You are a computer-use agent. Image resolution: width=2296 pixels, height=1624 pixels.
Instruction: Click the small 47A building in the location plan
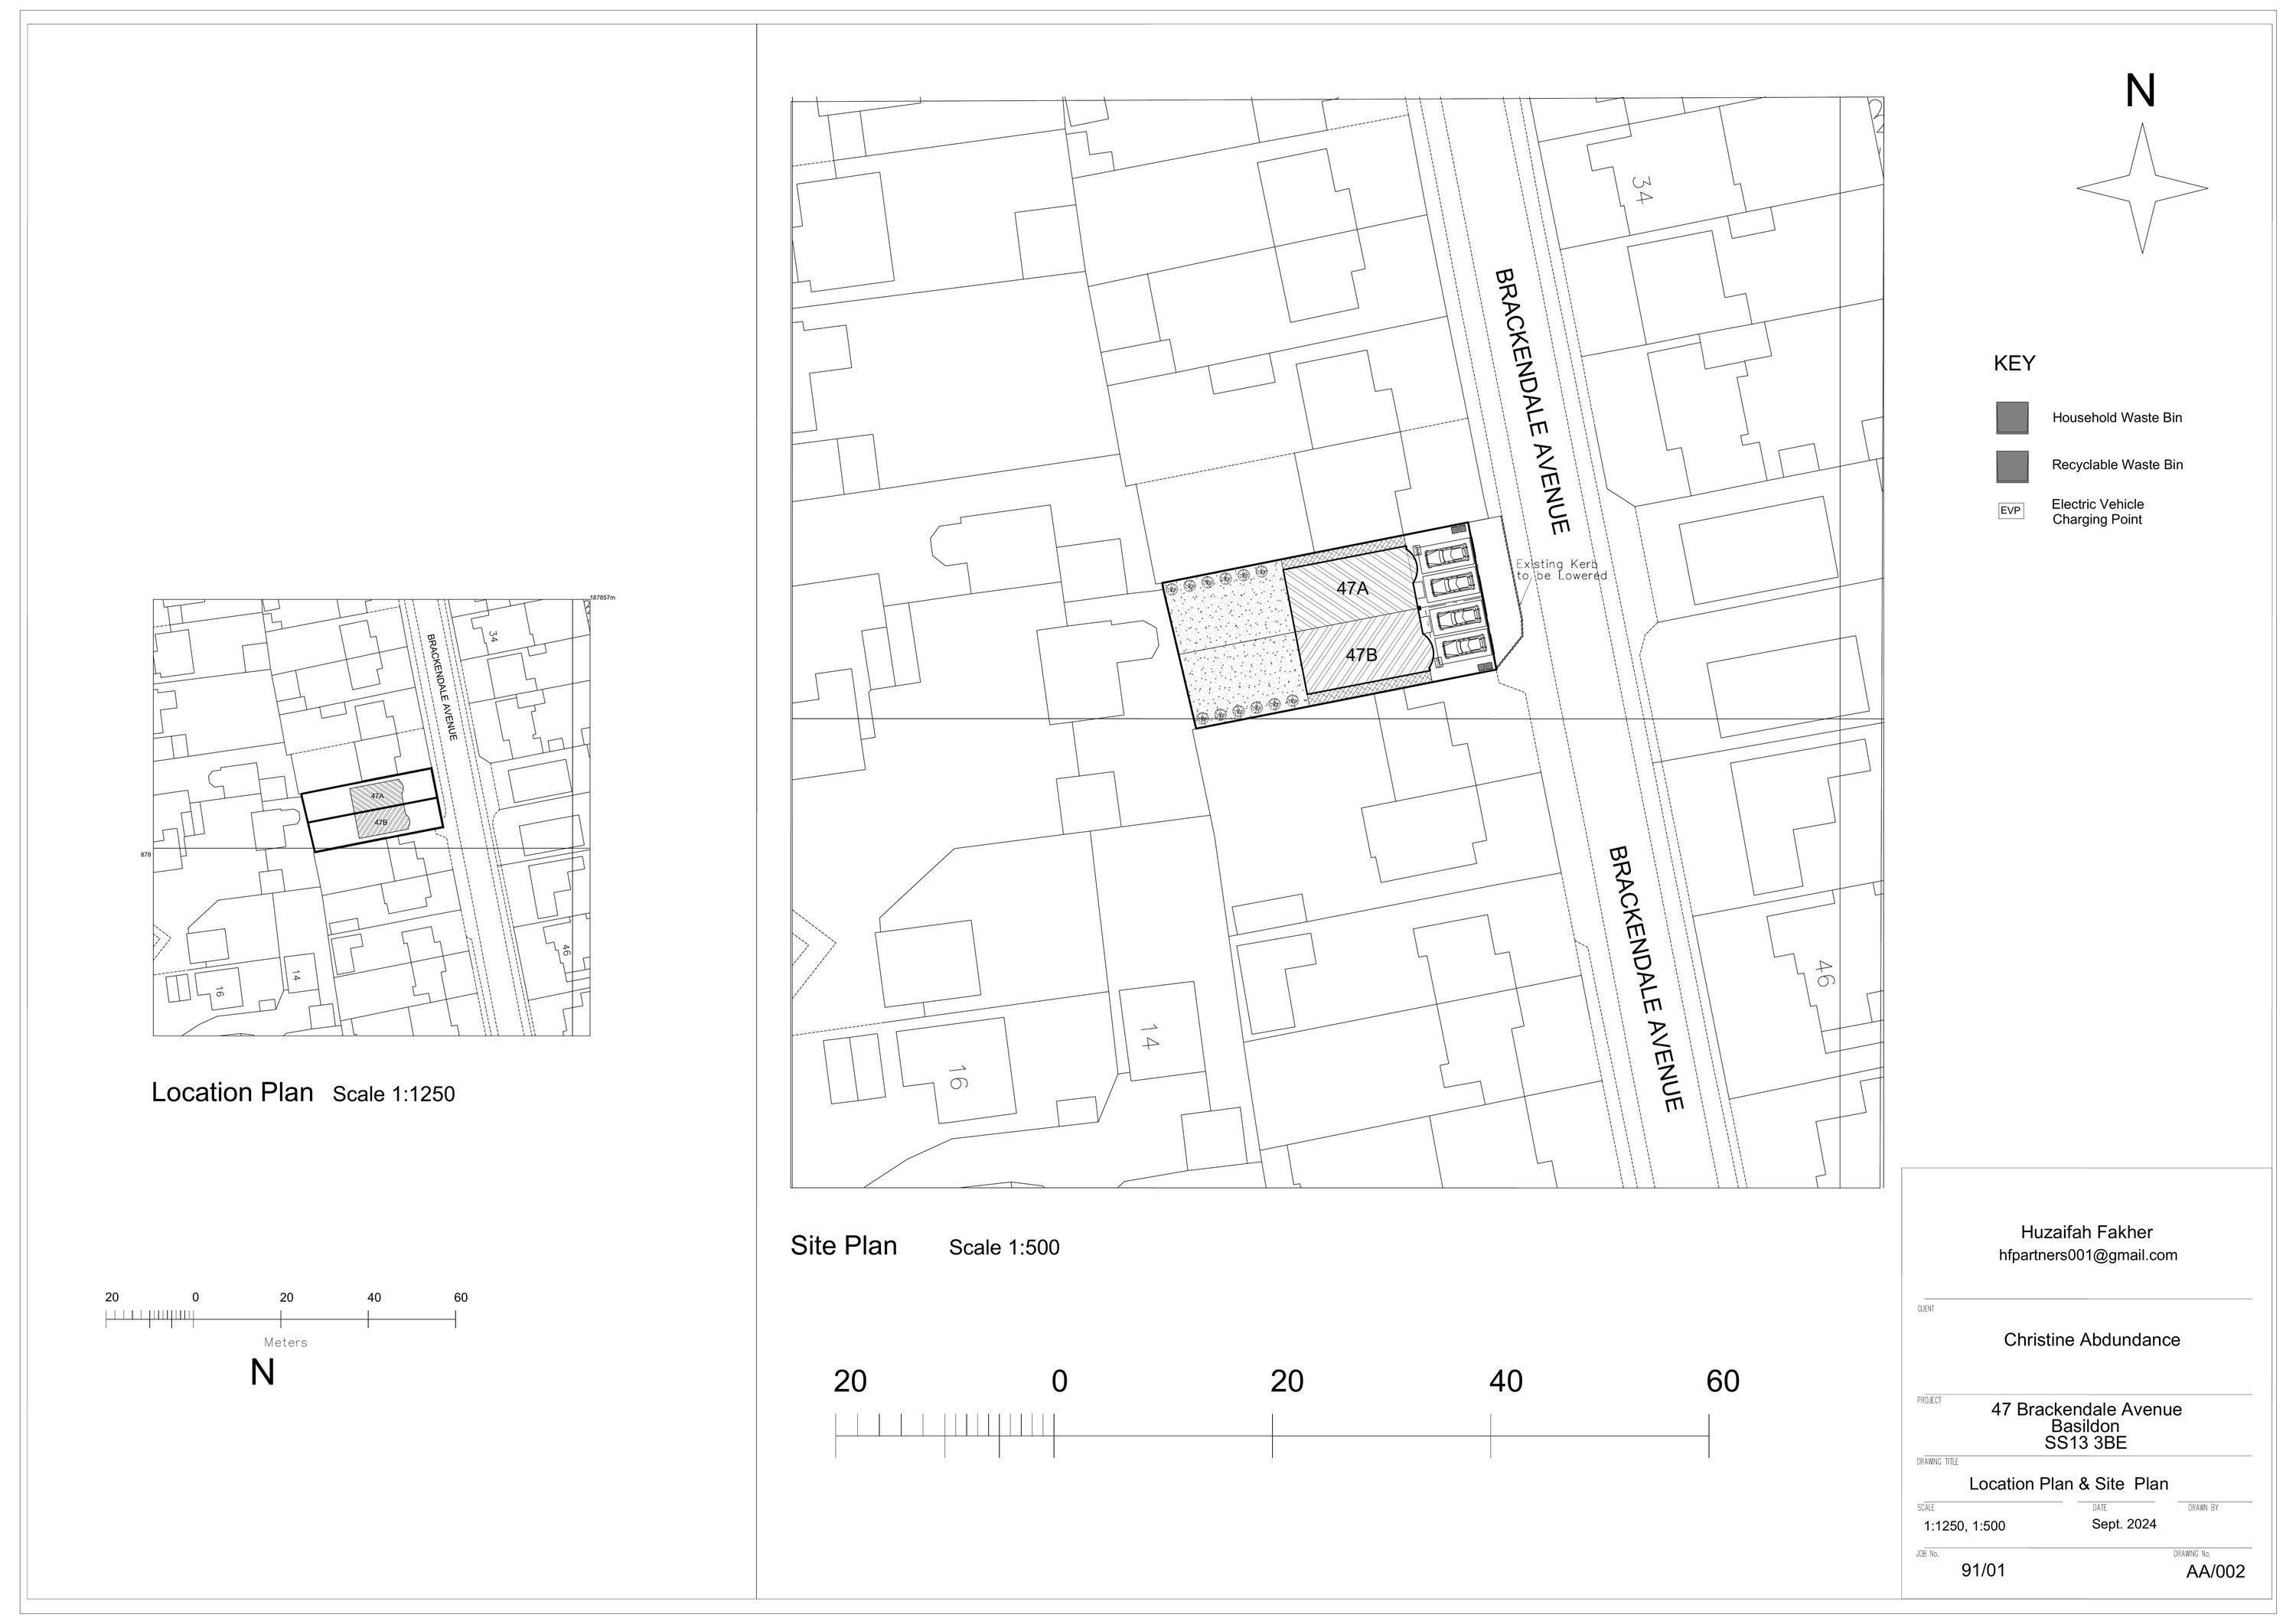click(377, 796)
